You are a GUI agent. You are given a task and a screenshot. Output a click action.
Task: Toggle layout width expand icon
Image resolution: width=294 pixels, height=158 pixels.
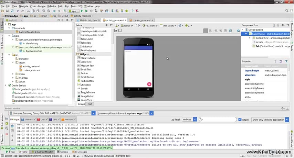point(116,30)
